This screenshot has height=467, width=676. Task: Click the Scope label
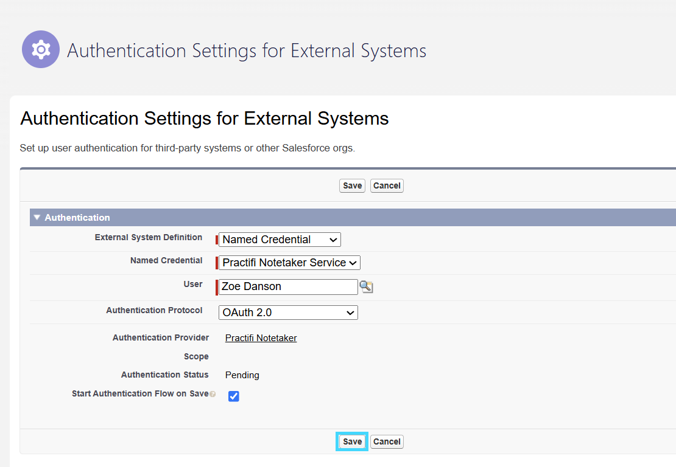click(x=196, y=356)
